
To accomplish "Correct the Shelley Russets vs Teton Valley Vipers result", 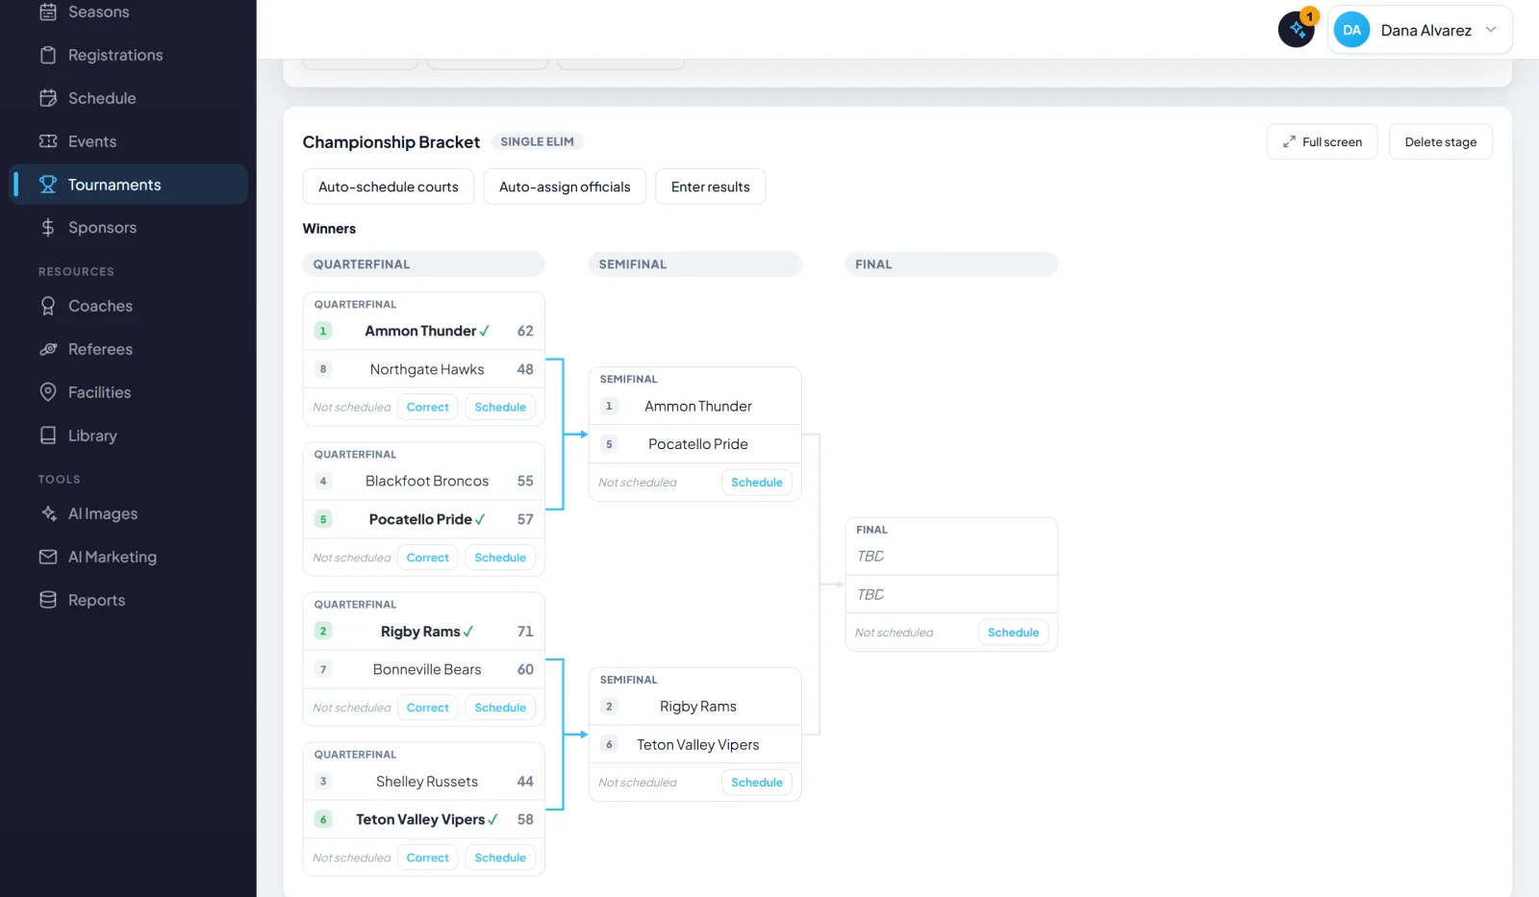I will pyautogui.click(x=428, y=858).
